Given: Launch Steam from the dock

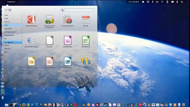Looking at the screenshot, I should click(x=106, y=105).
